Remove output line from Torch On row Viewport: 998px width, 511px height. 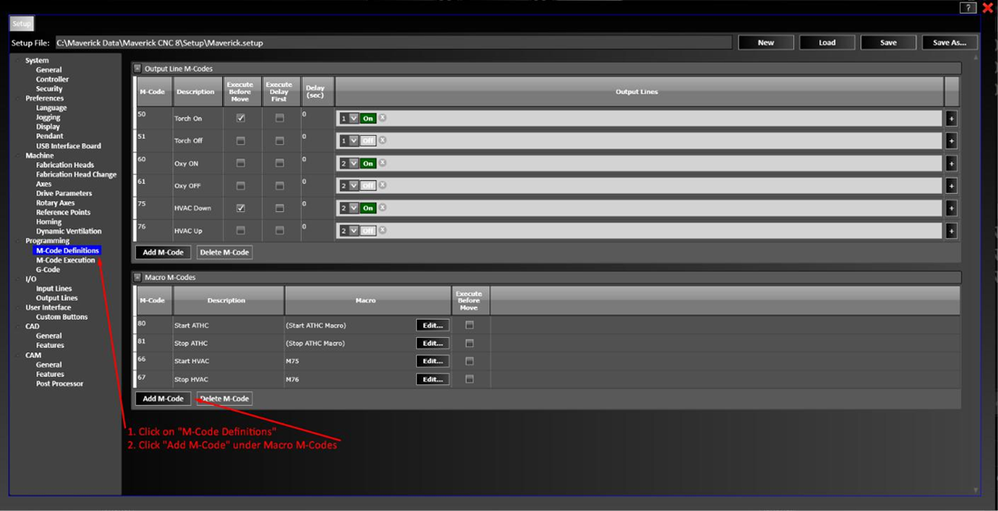383,118
